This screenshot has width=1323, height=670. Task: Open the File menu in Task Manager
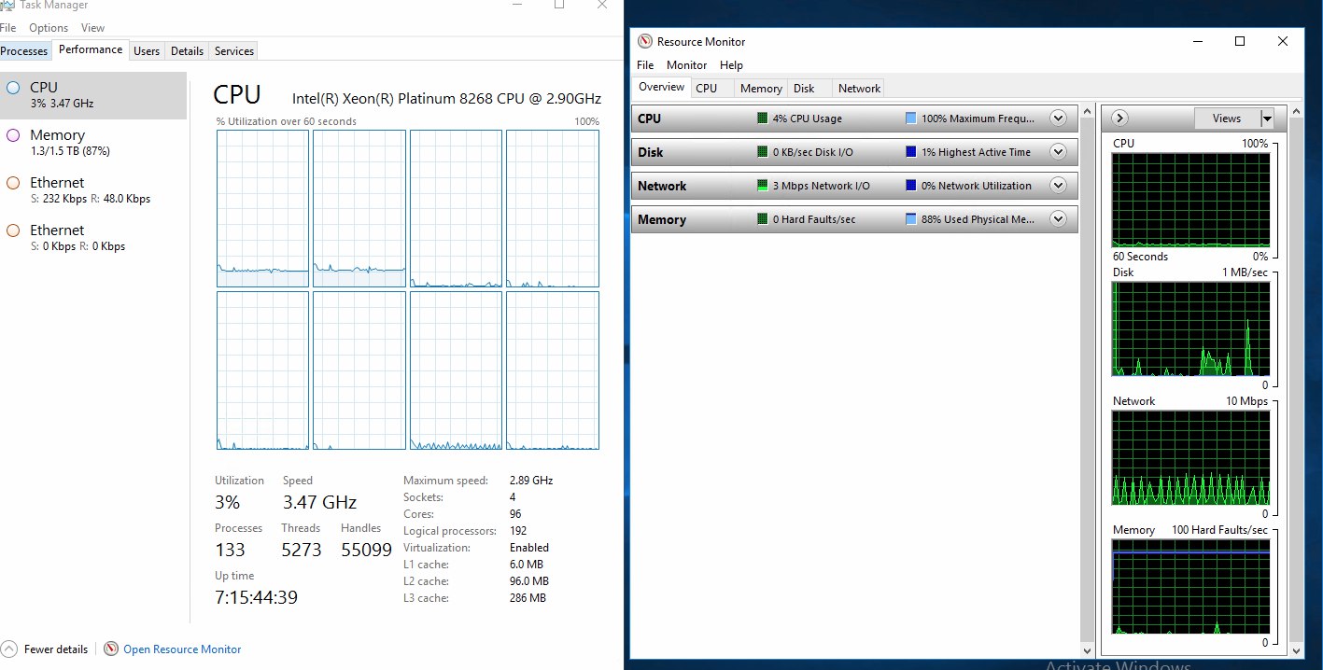tap(8, 28)
